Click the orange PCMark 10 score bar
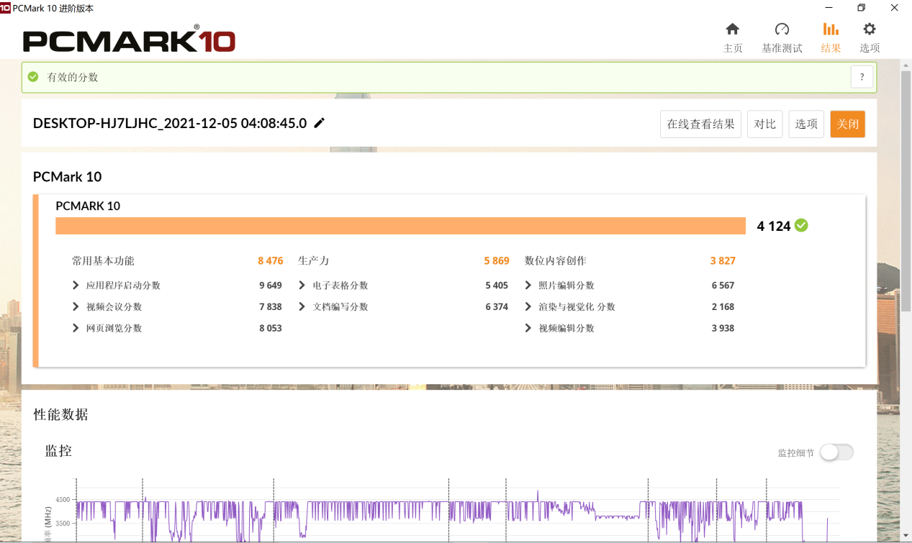Viewport: 912px width, 543px height. pyautogui.click(x=400, y=226)
